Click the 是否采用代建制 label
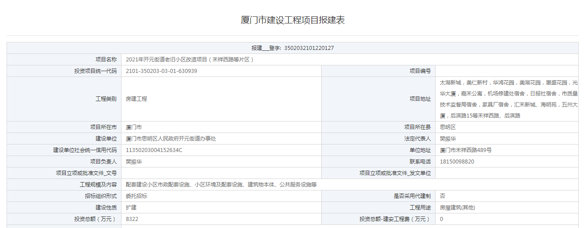 click(412, 196)
